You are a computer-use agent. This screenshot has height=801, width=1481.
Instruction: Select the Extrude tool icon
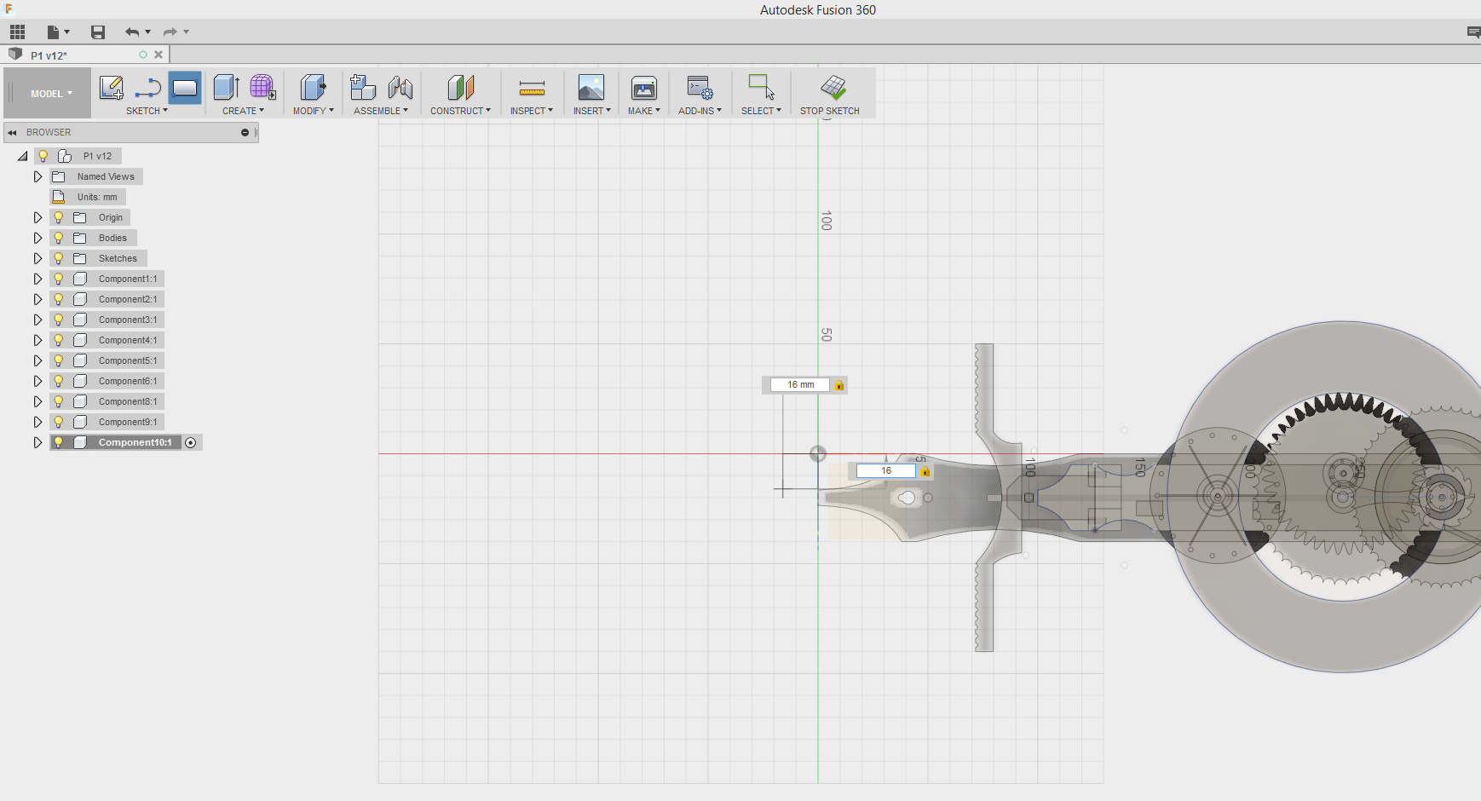pyautogui.click(x=226, y=88)
